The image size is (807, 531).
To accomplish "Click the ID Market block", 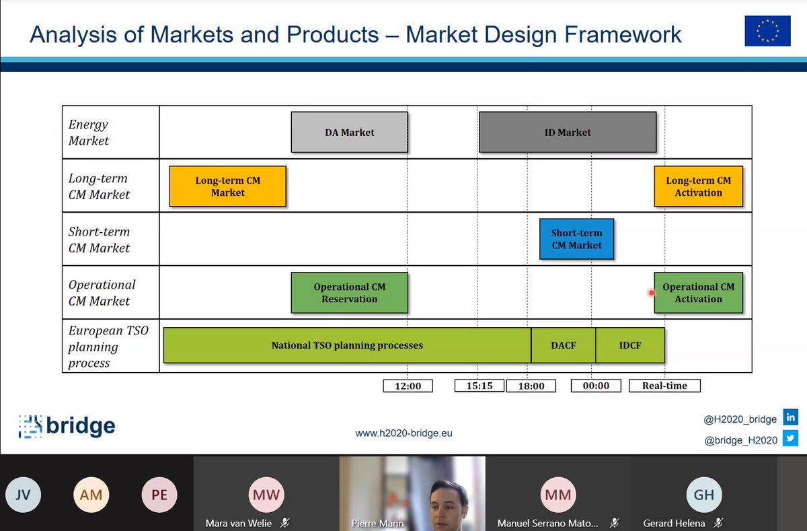I will point(568,132).
